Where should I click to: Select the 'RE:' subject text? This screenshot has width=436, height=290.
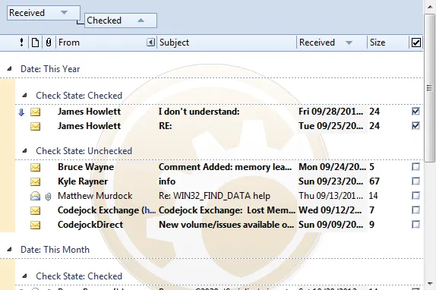165,126
